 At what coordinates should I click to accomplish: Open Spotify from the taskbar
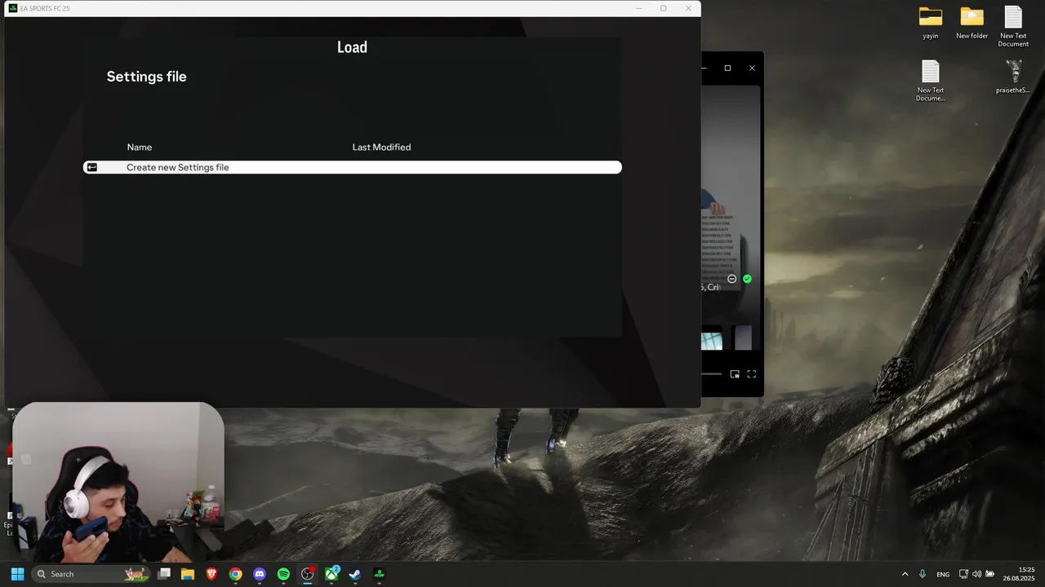tap(283, 574)
